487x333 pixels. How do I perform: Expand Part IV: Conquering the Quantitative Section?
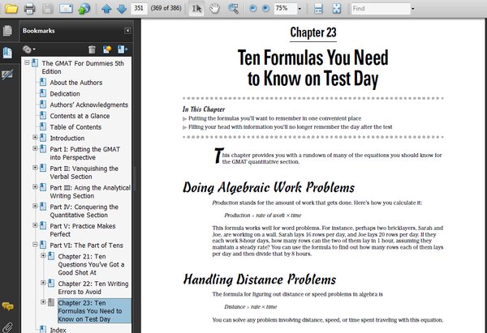(x=35, y=206)
